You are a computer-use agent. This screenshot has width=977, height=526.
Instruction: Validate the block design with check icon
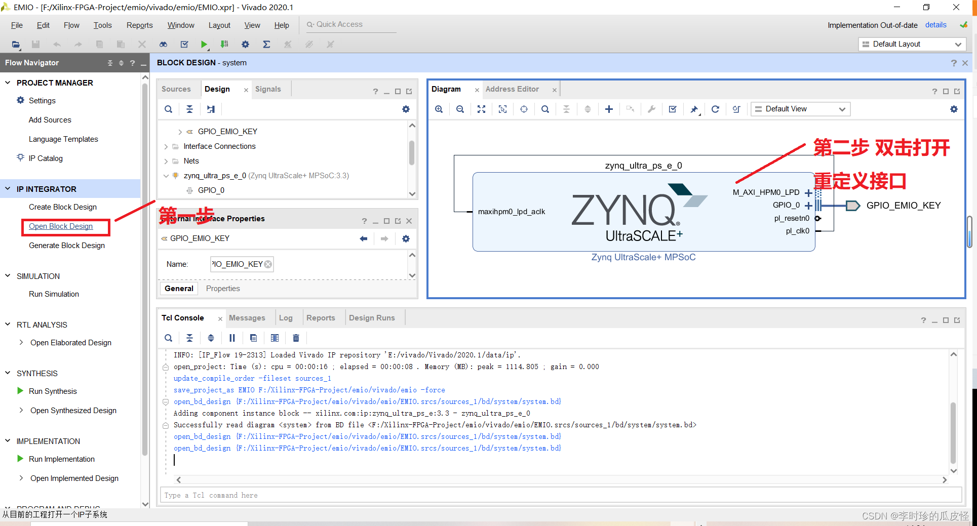(x=673, y=109)
